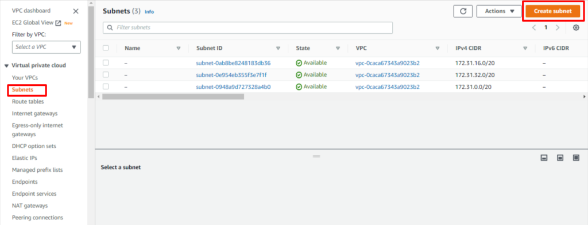Open subnet-0e954eb355f3e7f1f link
This screenshot has height=225, width=588.
(x=231, y=75)
